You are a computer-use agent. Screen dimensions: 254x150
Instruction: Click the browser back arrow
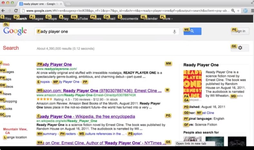pyautogui.click(x=3, y=11)
